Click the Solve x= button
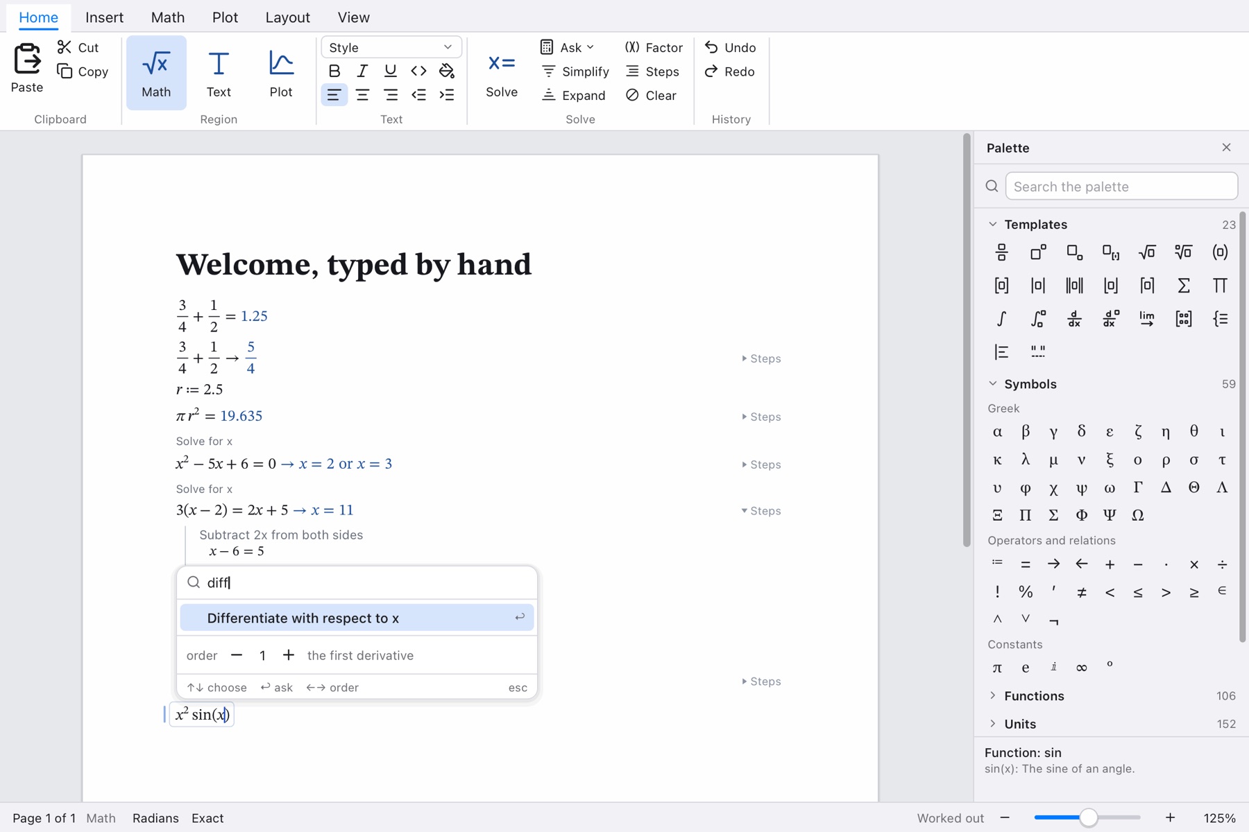The image size is (1249, 832). 502,73
